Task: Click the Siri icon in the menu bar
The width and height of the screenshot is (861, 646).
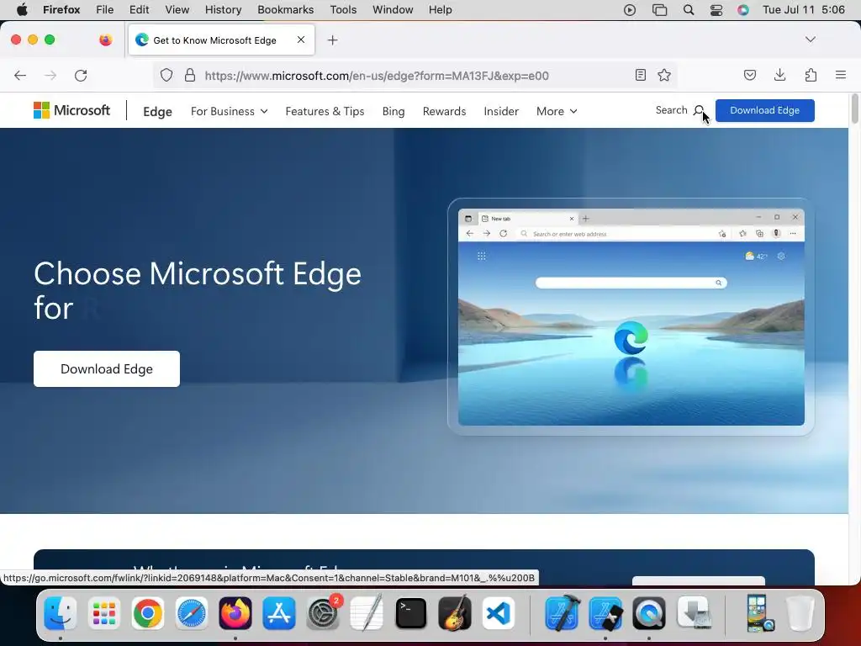Action: (743, 10)
